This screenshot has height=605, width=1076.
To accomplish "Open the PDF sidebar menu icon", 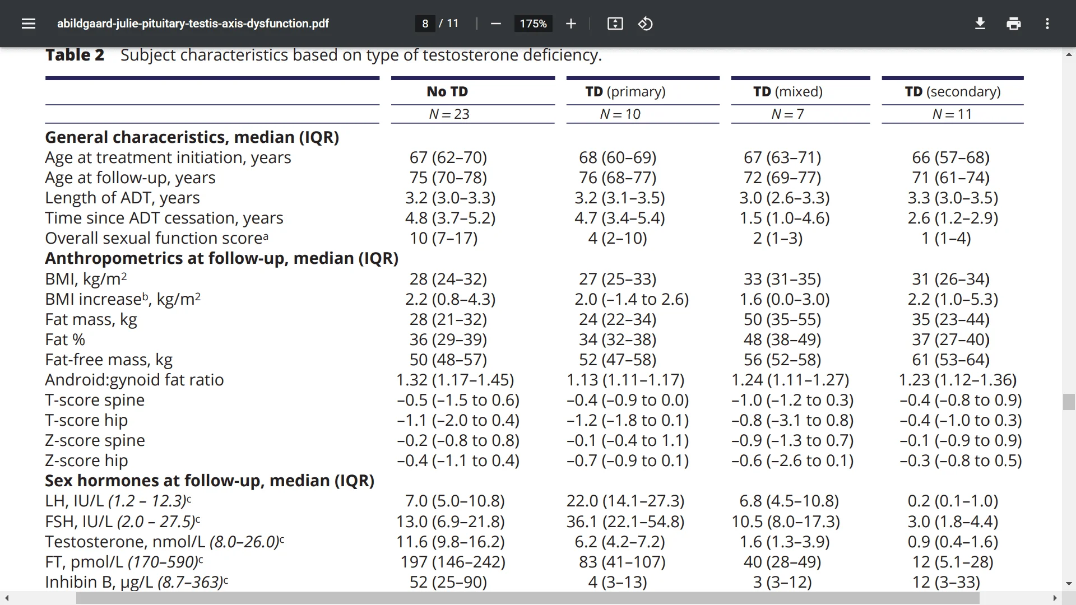I will point(29,24).
